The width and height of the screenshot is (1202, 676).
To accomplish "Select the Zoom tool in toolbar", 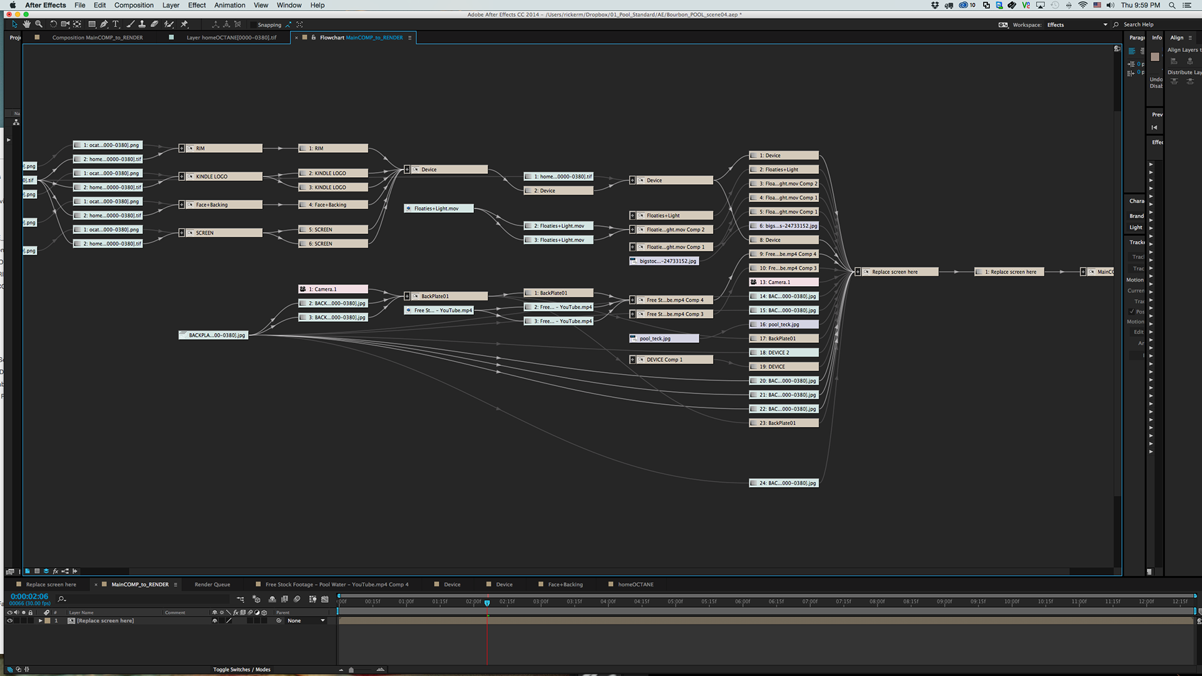I will (x=39, y=24).
